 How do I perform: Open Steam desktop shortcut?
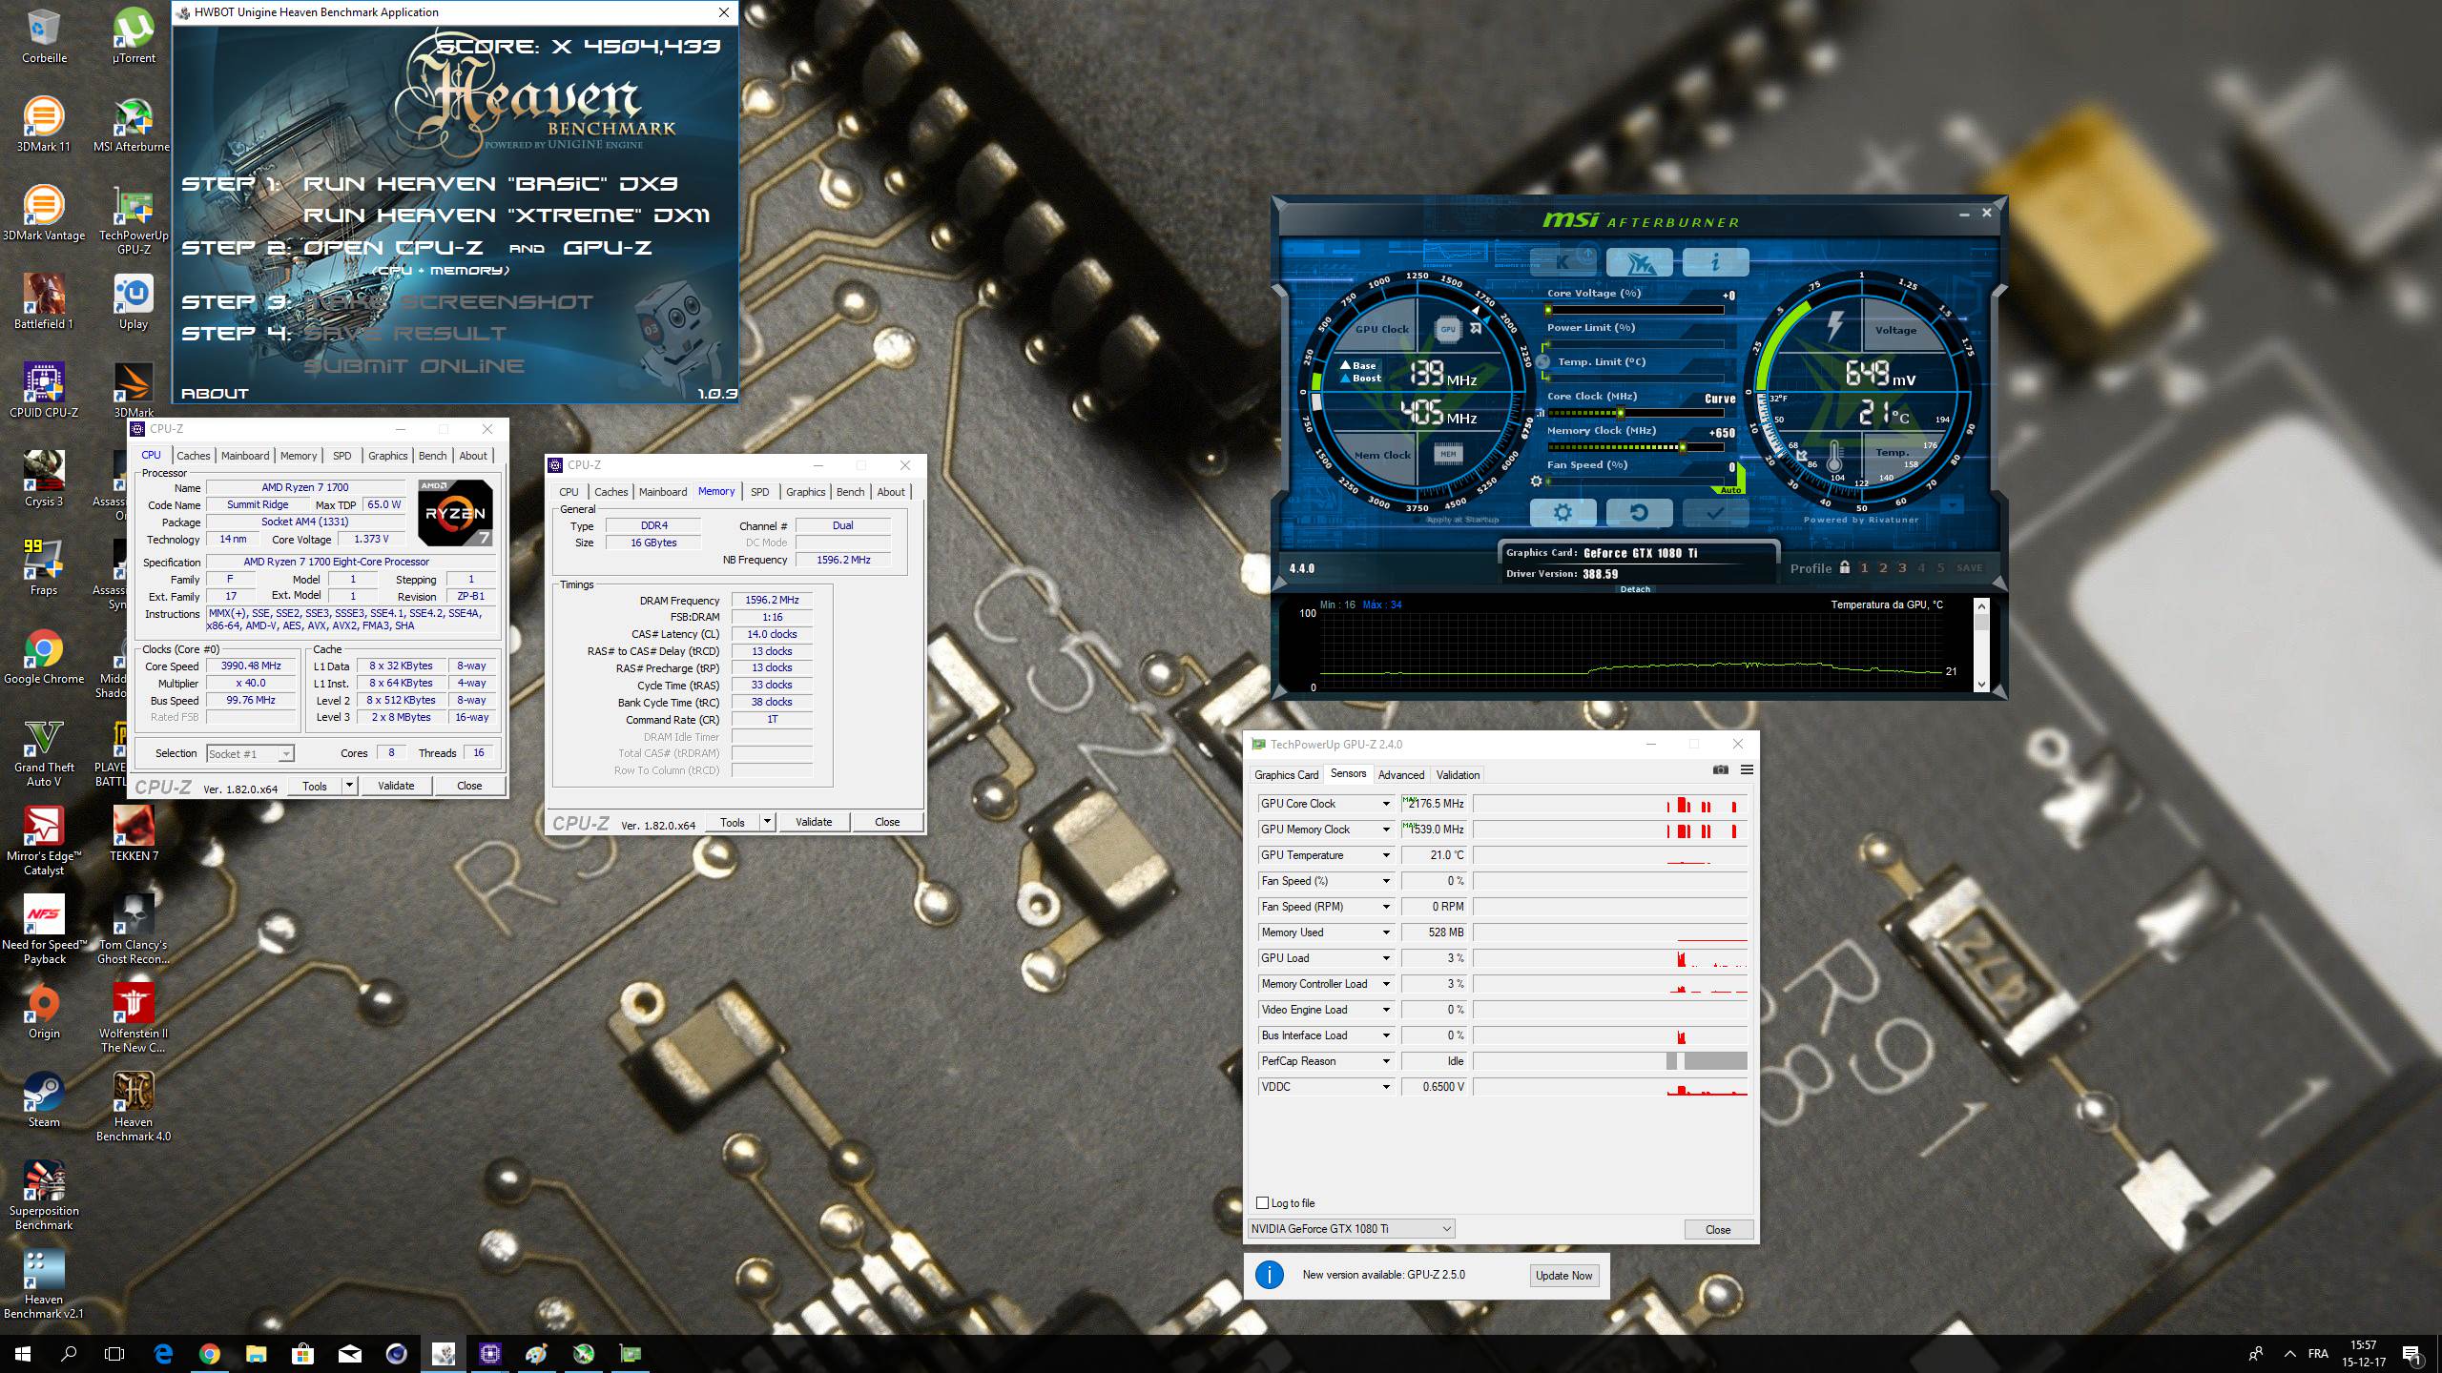pyautogui.click(x=44, y=1100)
